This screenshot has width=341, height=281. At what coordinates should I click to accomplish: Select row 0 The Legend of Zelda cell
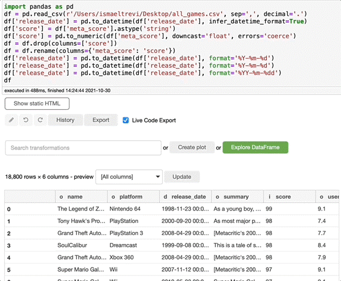80,208
